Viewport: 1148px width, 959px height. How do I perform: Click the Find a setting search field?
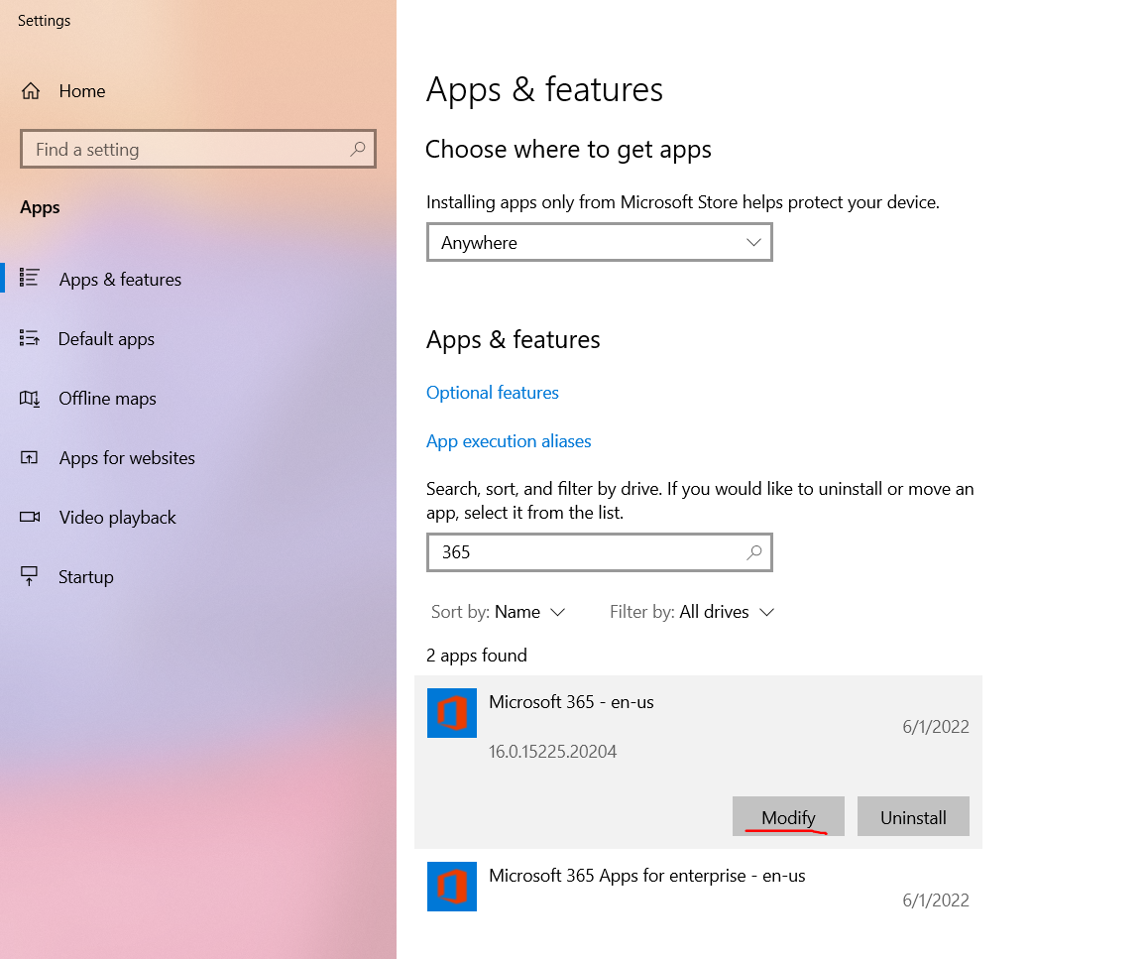coord(197,149)
